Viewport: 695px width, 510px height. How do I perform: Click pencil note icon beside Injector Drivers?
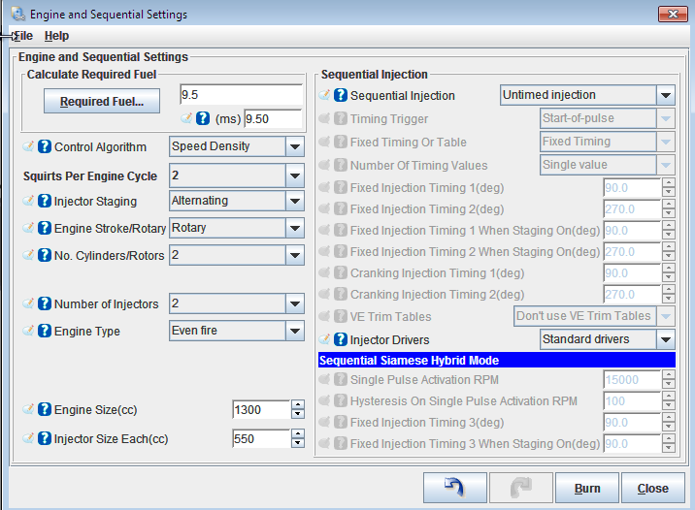(324, 339)
